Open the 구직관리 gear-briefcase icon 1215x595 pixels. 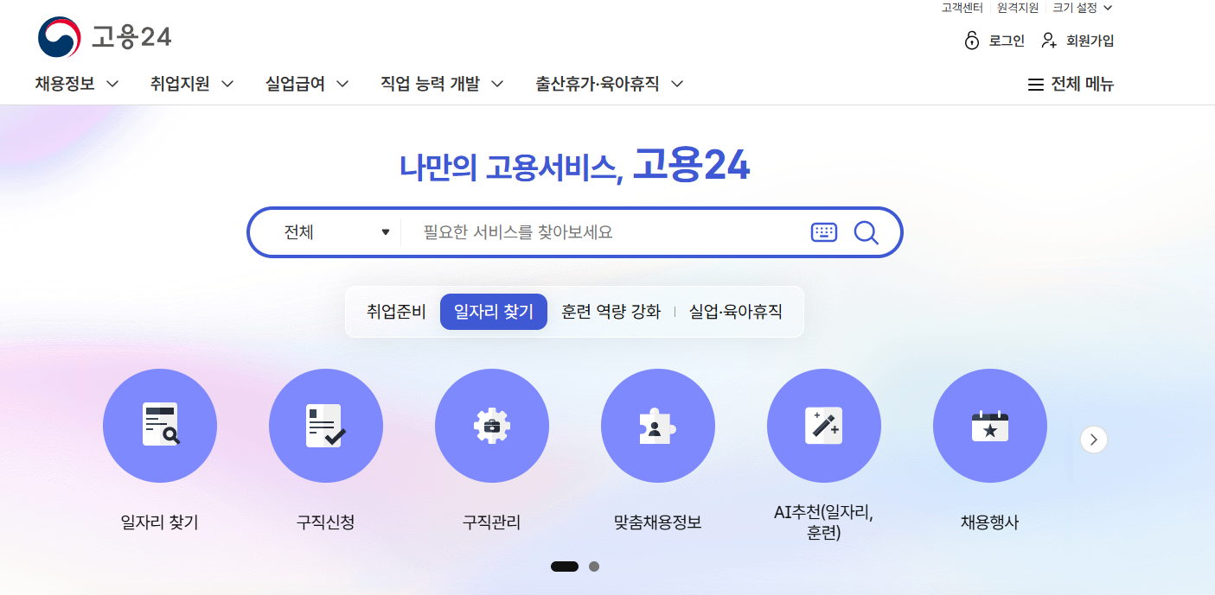[492, 426]
